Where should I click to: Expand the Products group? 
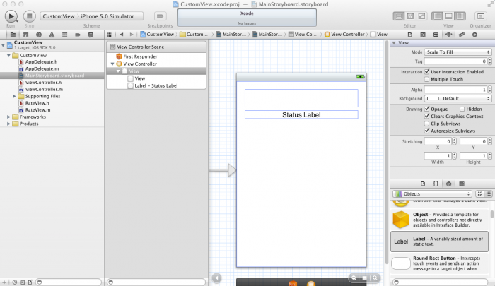click(8, 124)
